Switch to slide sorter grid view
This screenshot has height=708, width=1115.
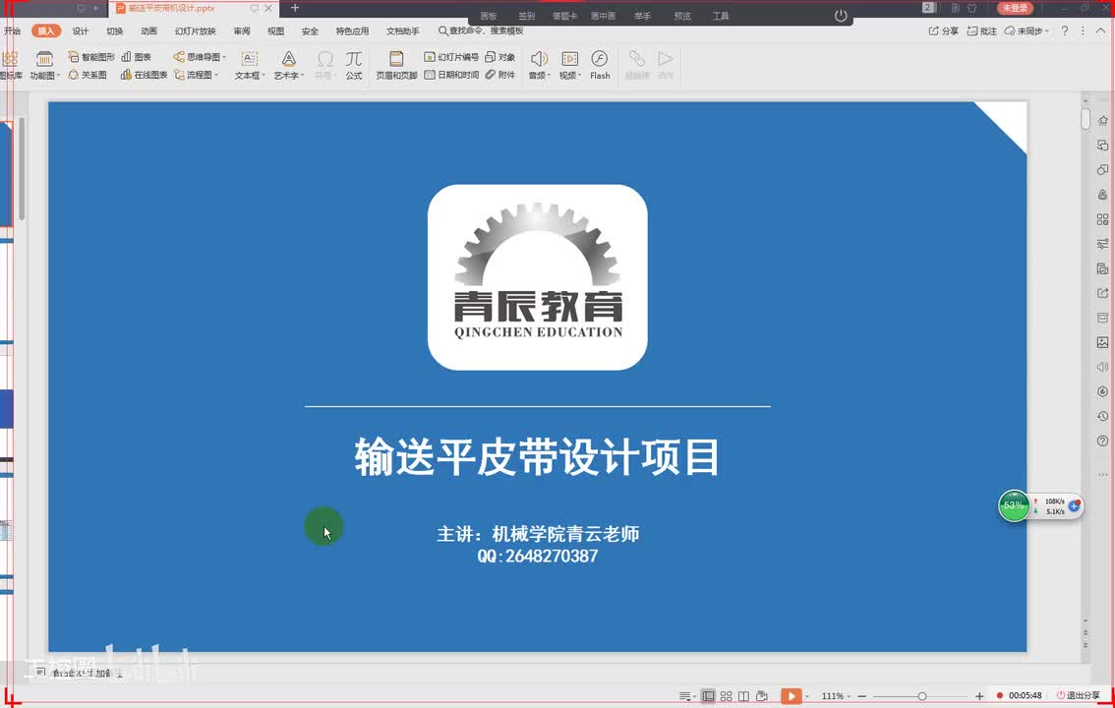[x=726, y=696]
